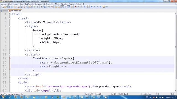Save all open files toolbar icon

12,7
